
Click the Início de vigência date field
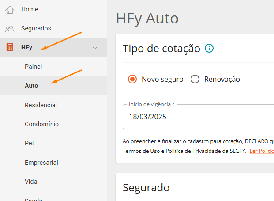[x=199, y=117]
